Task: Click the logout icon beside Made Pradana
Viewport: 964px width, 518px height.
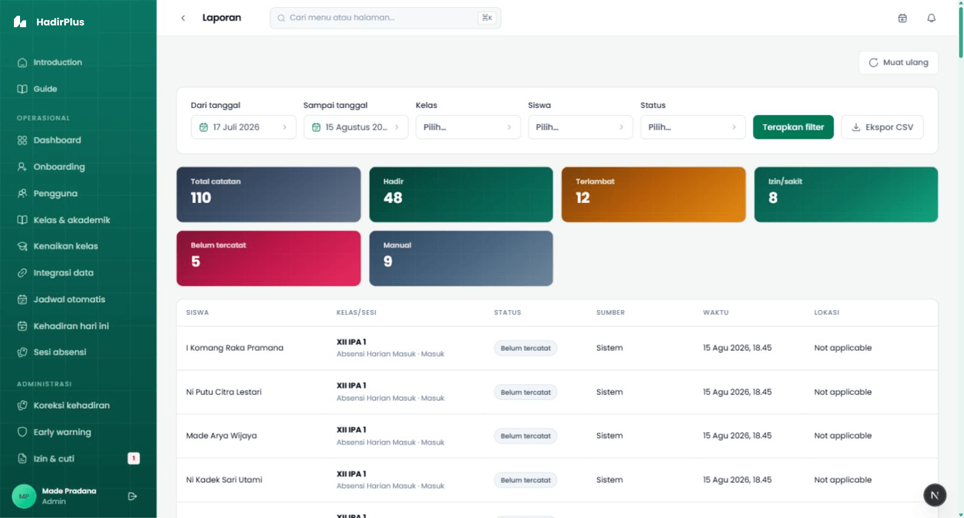Action: click(132, 496)
